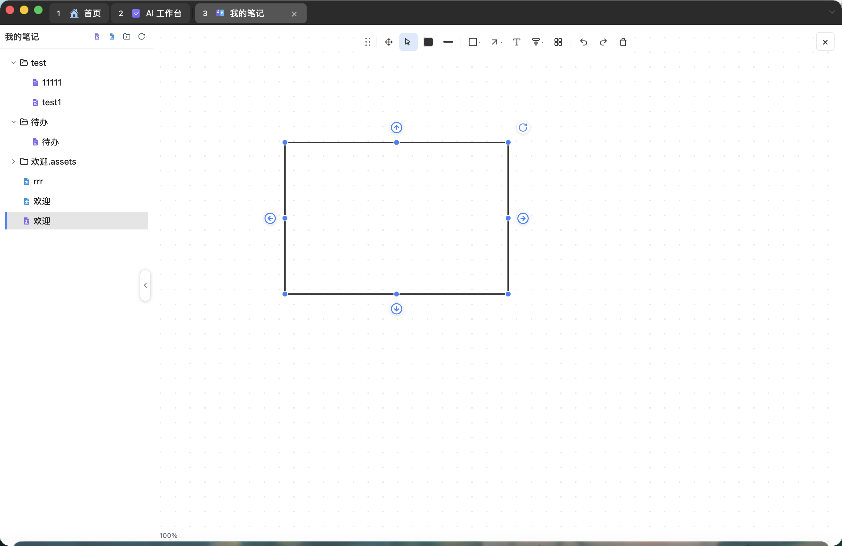842x546 pixels.
Task: Click the redo arrow icon
Action: (603, 42)
